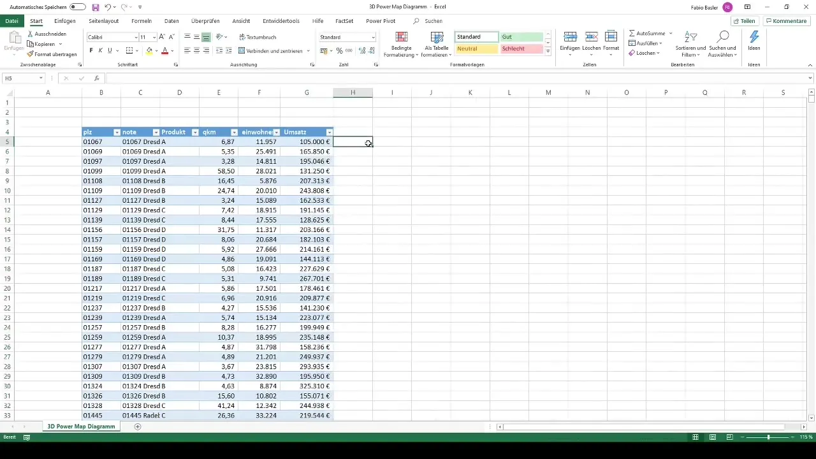Click the zoom slider in status bar
This screenshot has height=459, width=816.
[x=769, y=437]
